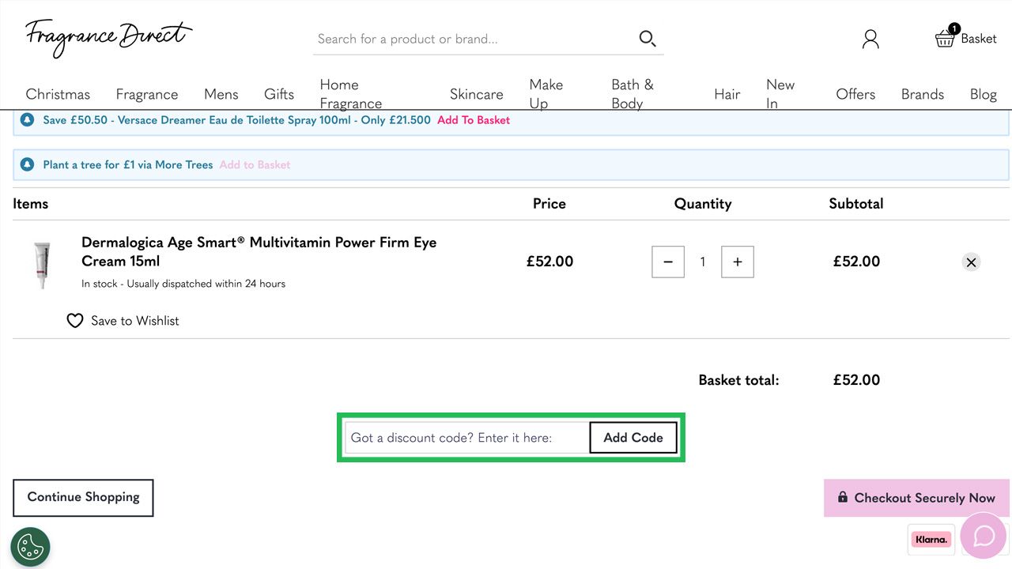Click the Fragrance Direct logo
Image resolution: width=1012 pixels, height=569 pixels.
click(108, 37)
